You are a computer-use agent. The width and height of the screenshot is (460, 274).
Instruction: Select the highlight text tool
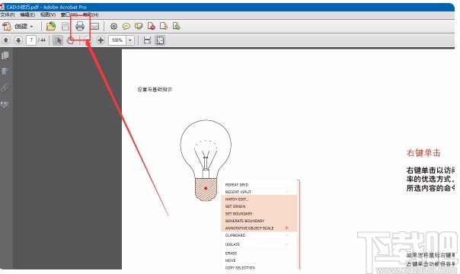(x=139, y=27)
